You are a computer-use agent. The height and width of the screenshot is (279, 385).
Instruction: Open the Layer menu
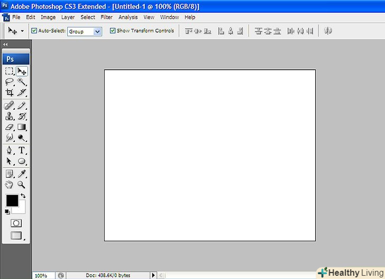(x=68, y=17)
